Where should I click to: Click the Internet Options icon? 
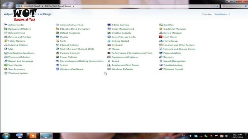tap(57, 45)
